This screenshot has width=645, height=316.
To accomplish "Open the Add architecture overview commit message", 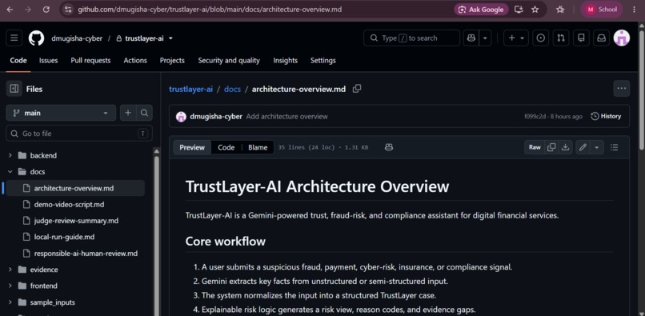I will click(286, 117).
